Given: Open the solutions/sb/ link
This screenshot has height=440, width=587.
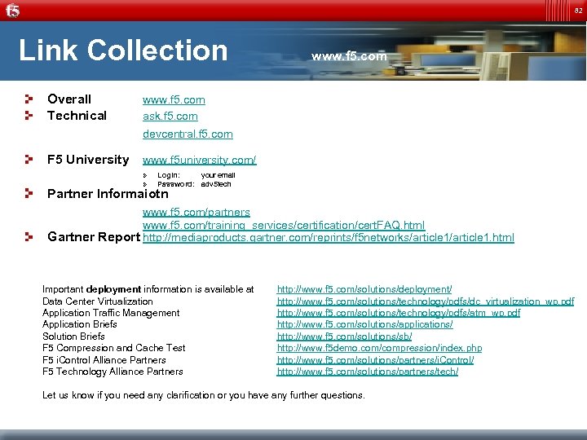Looking at the screenshot, I should click(x=344, y=337).
